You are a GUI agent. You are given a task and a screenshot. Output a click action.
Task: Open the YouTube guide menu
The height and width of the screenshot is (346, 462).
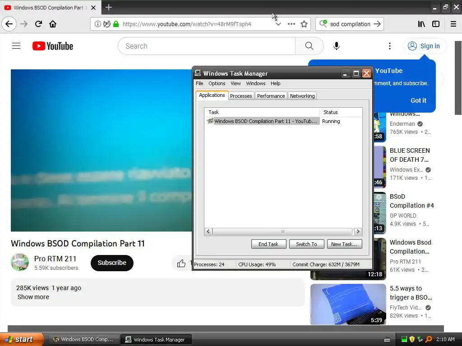click(x=16, y=46)
